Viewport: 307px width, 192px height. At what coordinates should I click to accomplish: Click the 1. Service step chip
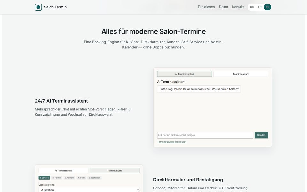[x=44, y=178]
